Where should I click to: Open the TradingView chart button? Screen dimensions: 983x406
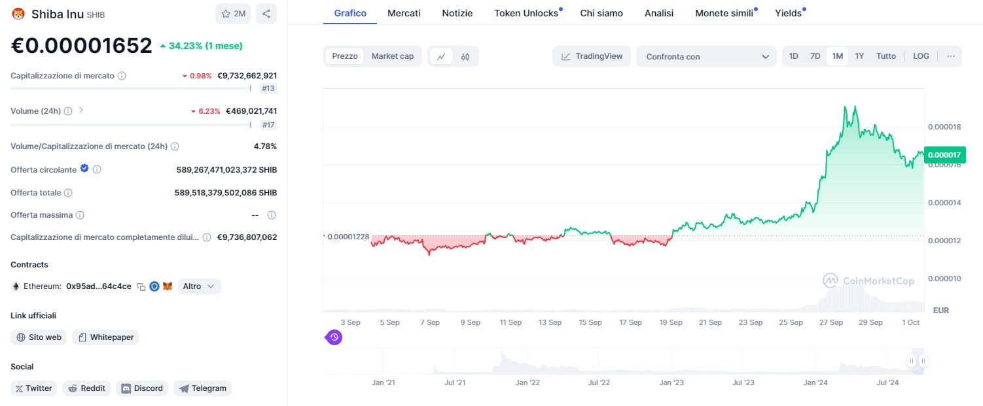592,56
